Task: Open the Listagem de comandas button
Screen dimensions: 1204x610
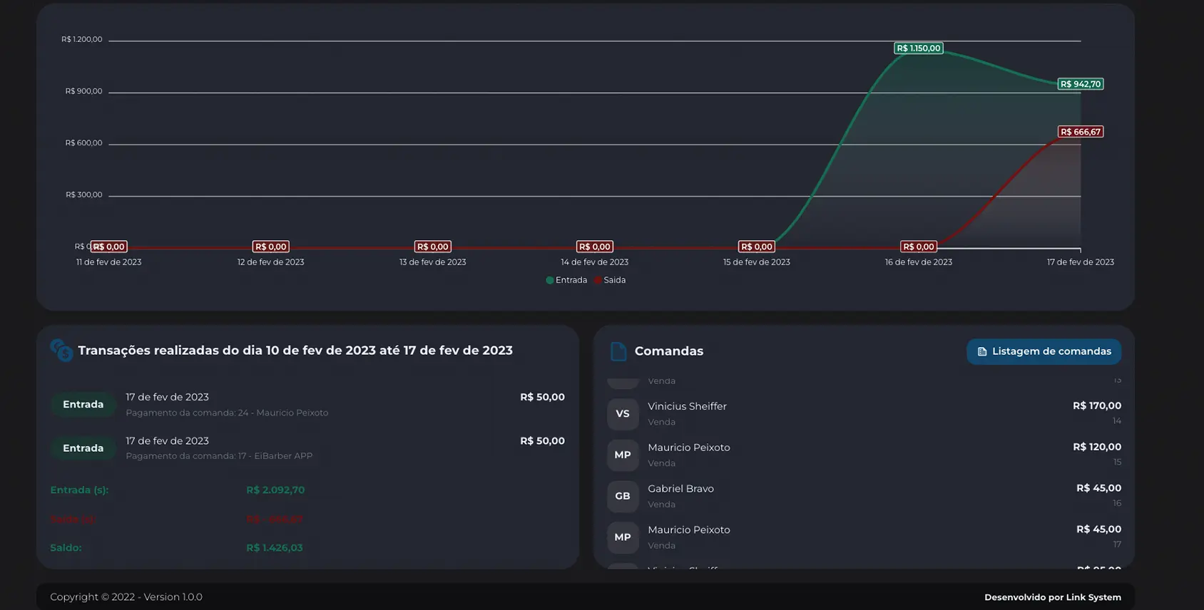Action: click(x=1044, y=351)
